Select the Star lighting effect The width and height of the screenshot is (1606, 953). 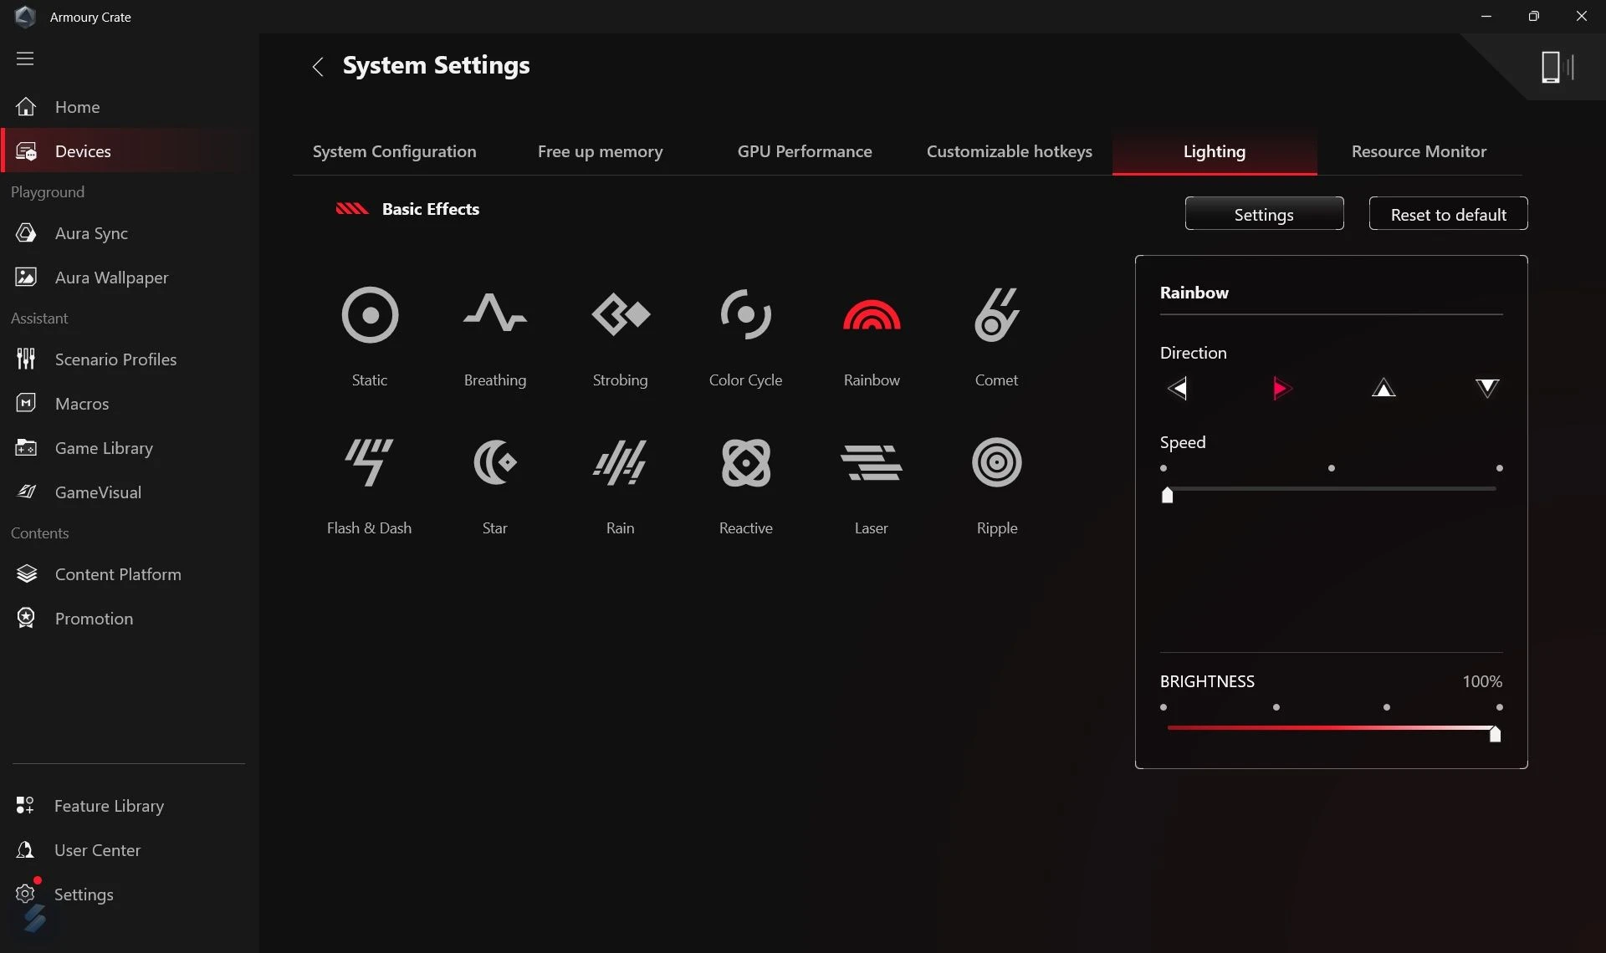pos(495,462)
